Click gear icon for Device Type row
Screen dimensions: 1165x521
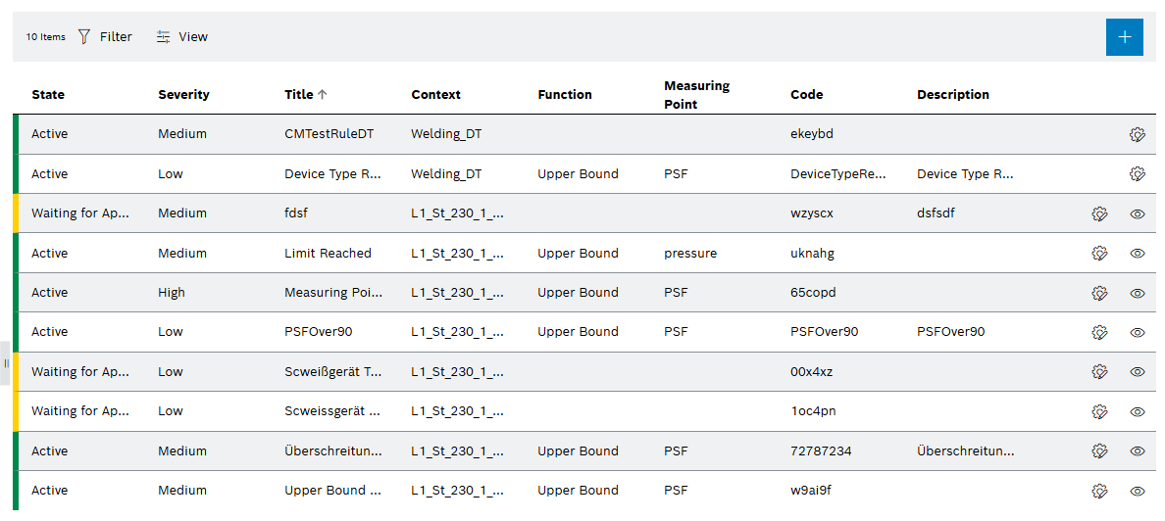1137,174
